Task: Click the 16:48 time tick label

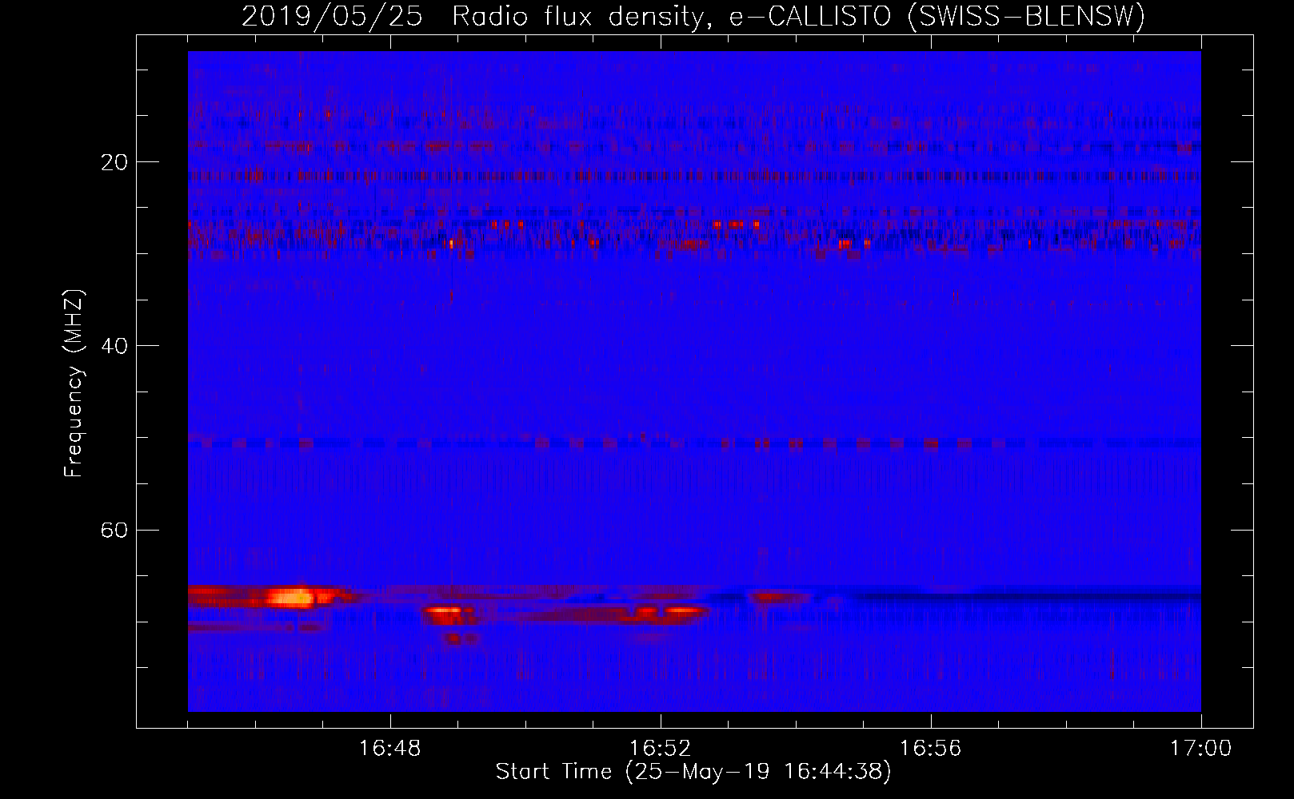Action: click(389, 748)
